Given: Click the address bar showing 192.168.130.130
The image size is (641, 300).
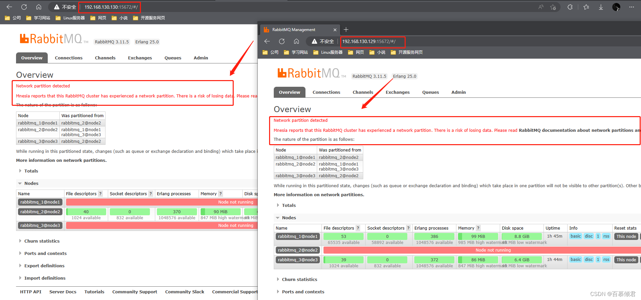Looking at the screenshot, I should point(111,7).
